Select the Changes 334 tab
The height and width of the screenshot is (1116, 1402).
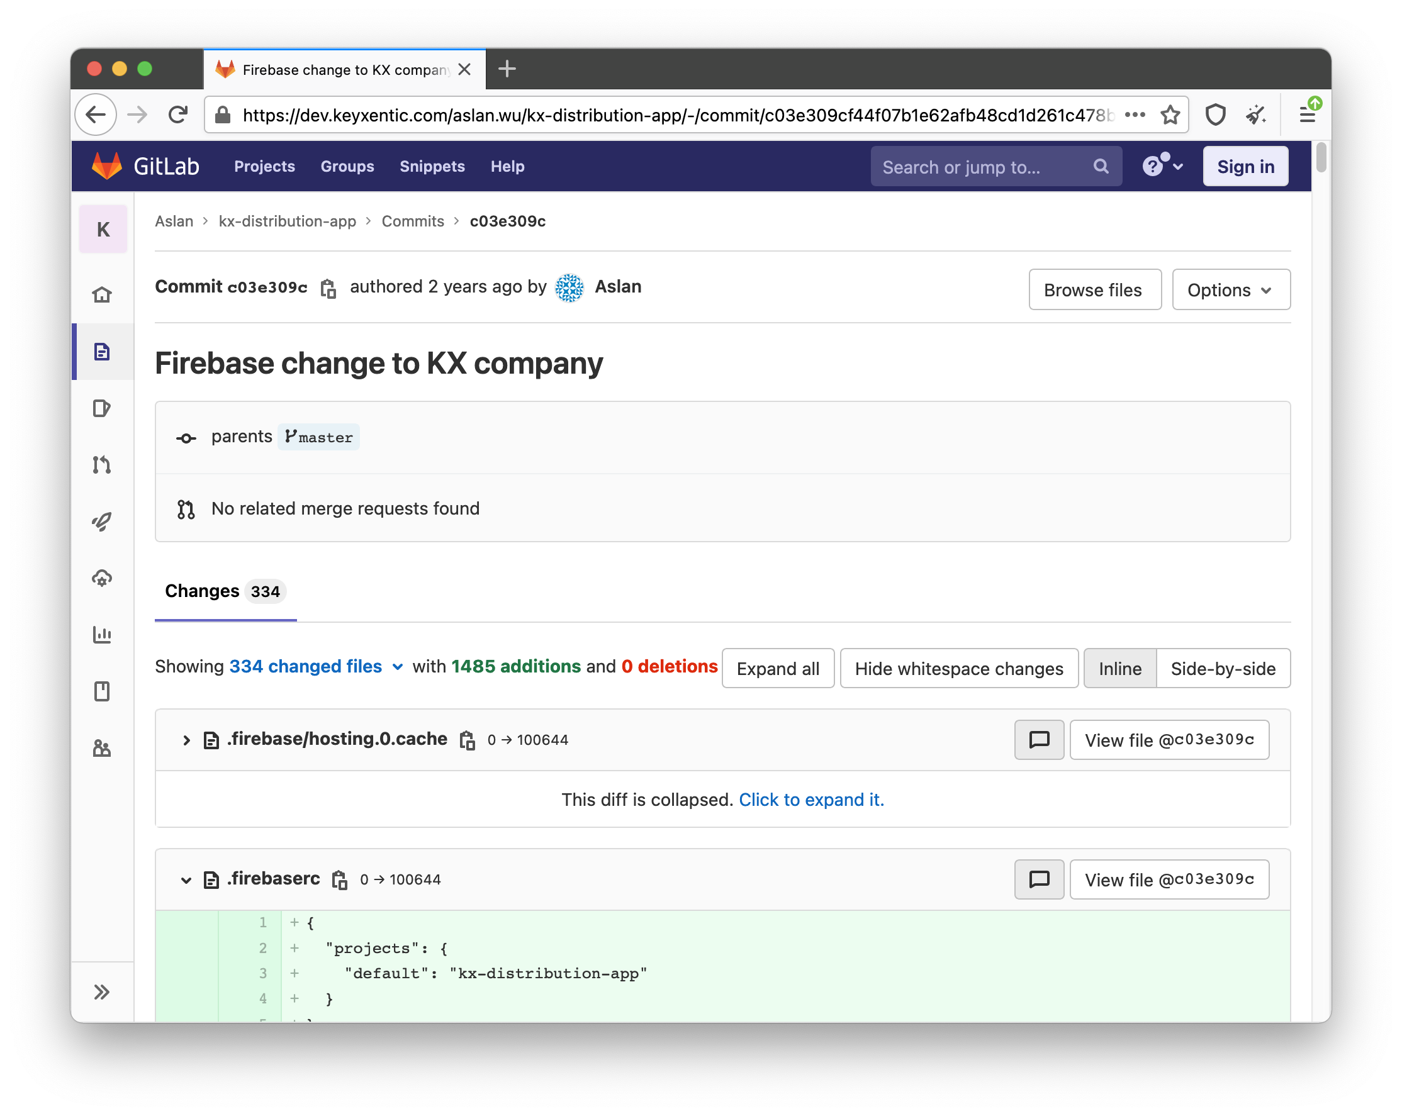(225, 591)
